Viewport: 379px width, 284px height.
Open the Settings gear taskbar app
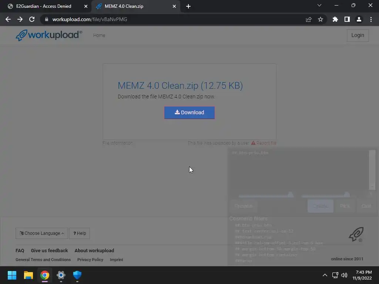click(61, 275)
